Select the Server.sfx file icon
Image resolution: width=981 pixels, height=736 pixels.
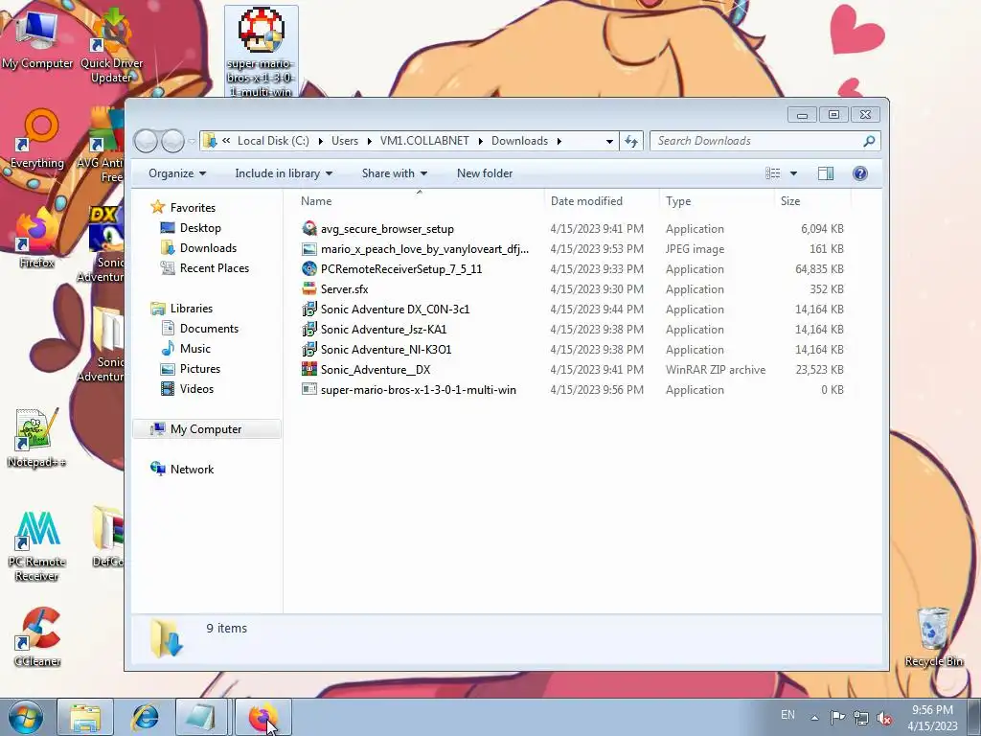point(309,288)
